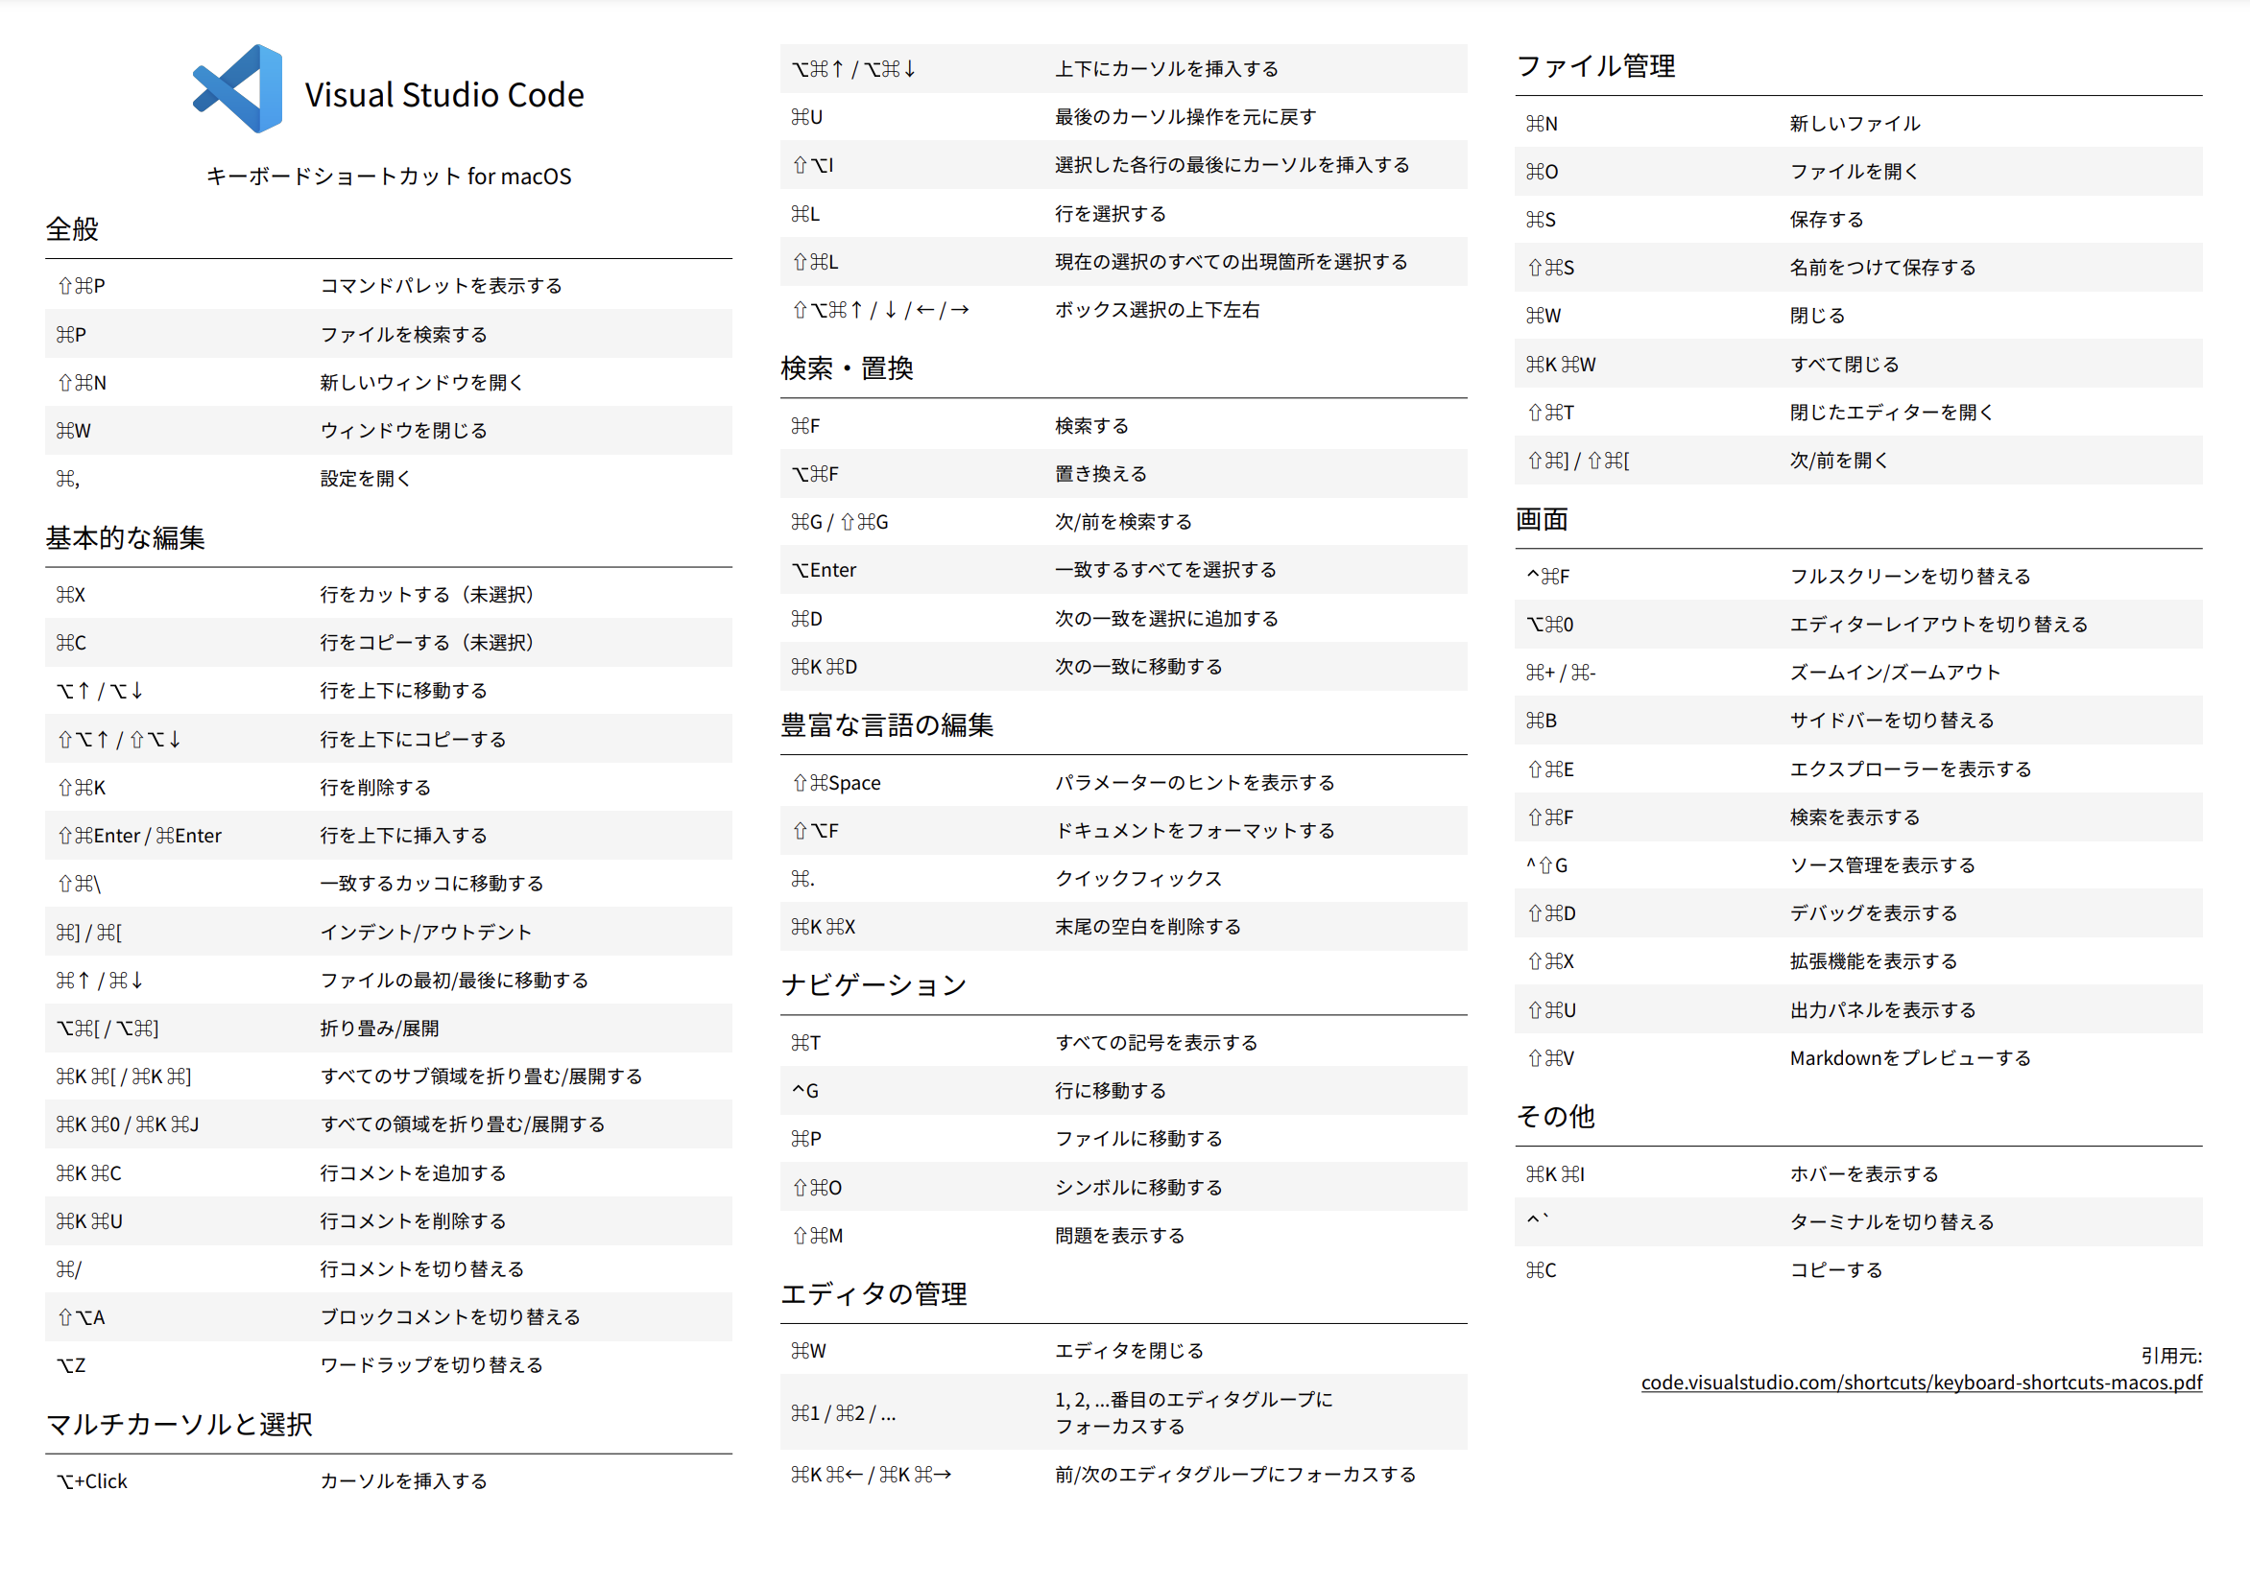The width and height of the screenshot is (2250, 1585).
Task: Select '閉じたエディターを開く' text
Action: (1891, 413)
